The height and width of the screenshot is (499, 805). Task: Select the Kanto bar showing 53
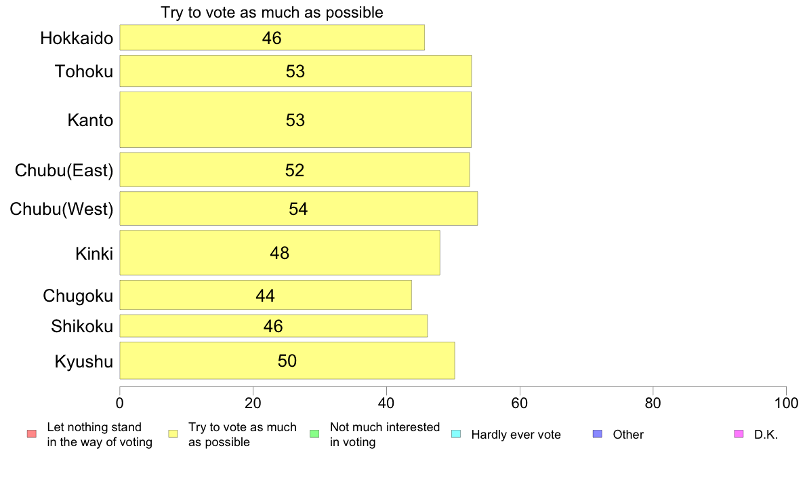pyautogui.click(x=295, y=120)
